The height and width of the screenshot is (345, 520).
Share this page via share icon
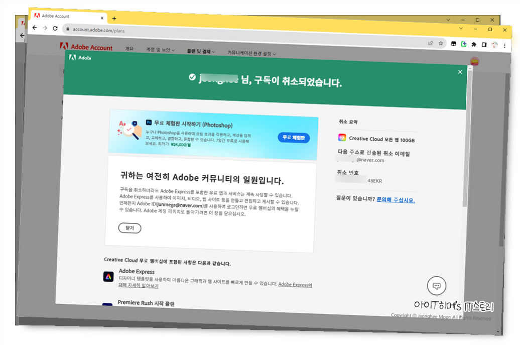click(x=431, y=43)
